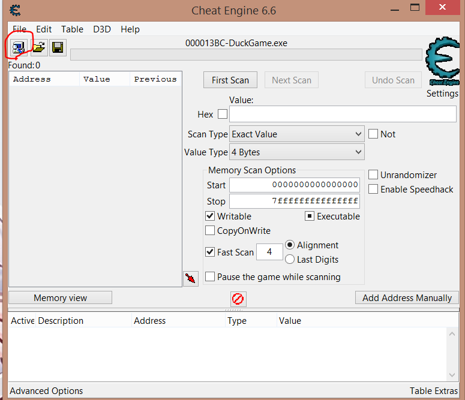
Task: Tick Enable Speedhack checkbox
Action: 373,189
